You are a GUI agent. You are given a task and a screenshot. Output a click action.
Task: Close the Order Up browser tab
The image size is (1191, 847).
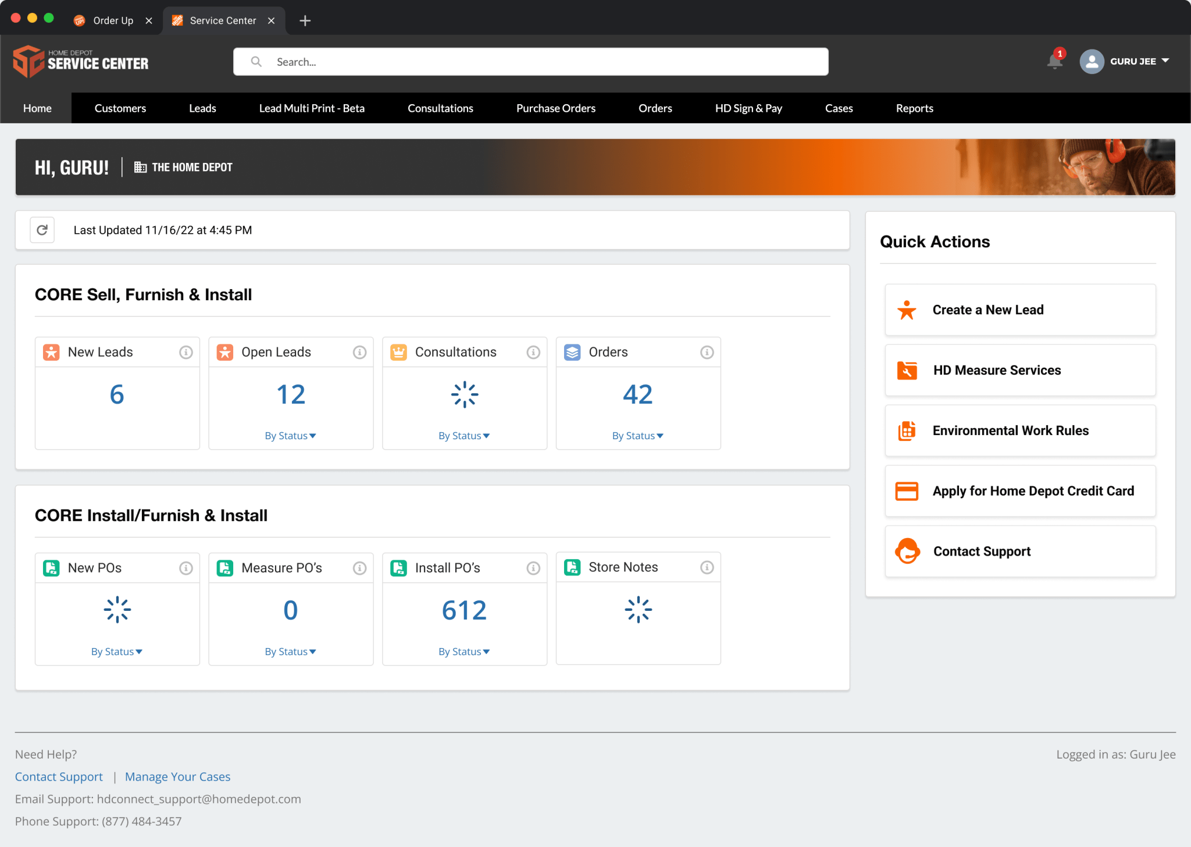click(149, 21)
